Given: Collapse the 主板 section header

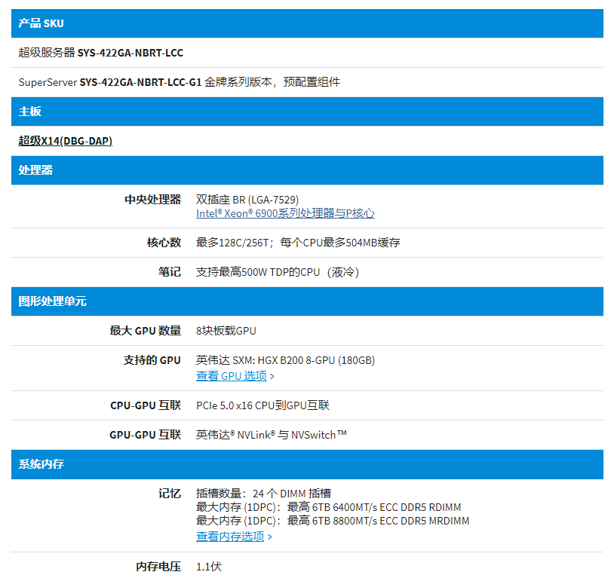Looking at the screenshot, I should (30, 112).
